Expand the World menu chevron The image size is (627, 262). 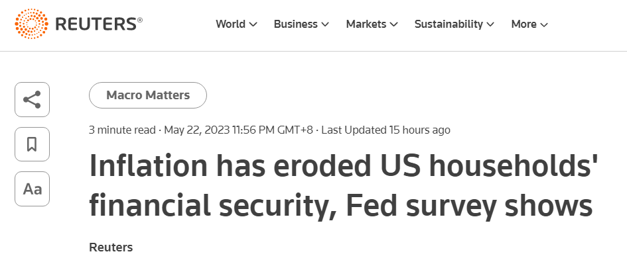click(x=253, y=24)
